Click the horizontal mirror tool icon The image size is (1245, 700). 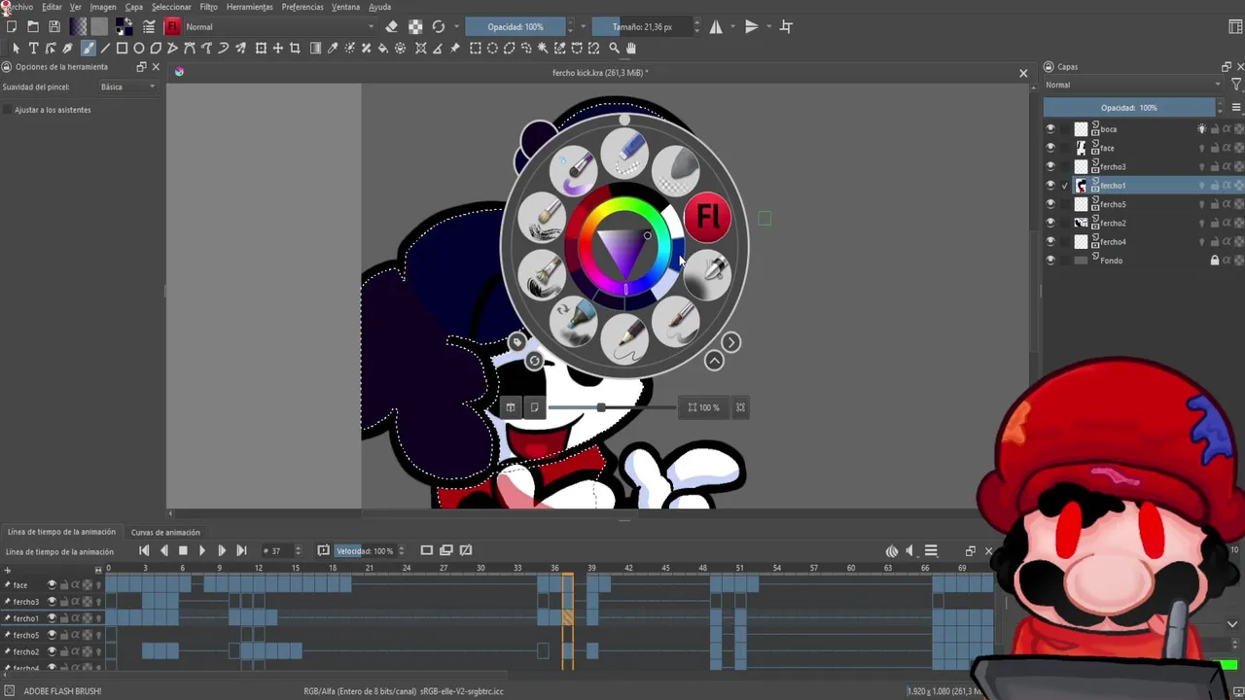point(716,26)
